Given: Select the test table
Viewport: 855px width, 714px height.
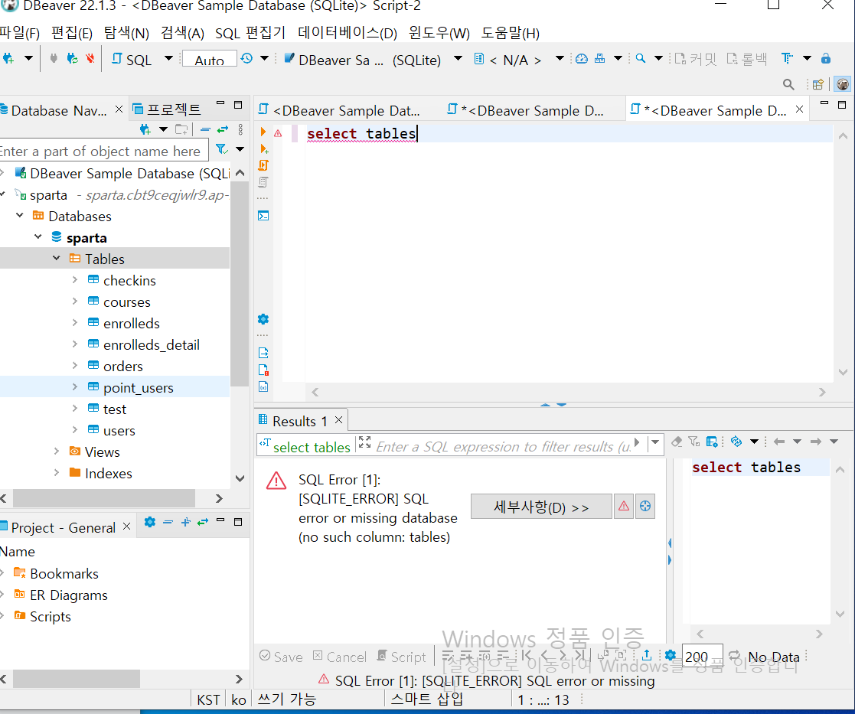Looking at the screenshot, I should point(115,409).
